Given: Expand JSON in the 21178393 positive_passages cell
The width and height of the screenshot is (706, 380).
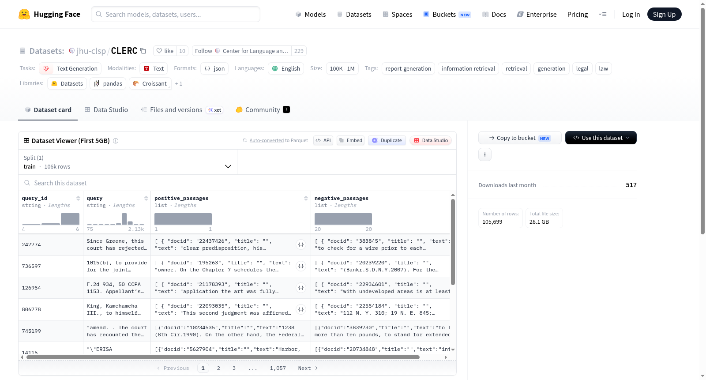Looking at the screenshot, I should [x=301, y=288].
